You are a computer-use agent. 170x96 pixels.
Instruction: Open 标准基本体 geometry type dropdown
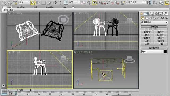tap(154, 22)
